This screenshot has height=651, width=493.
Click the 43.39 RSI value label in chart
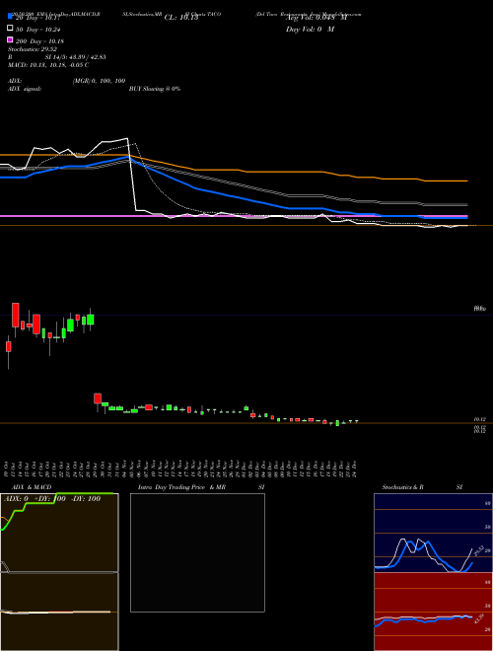(479, 618)
